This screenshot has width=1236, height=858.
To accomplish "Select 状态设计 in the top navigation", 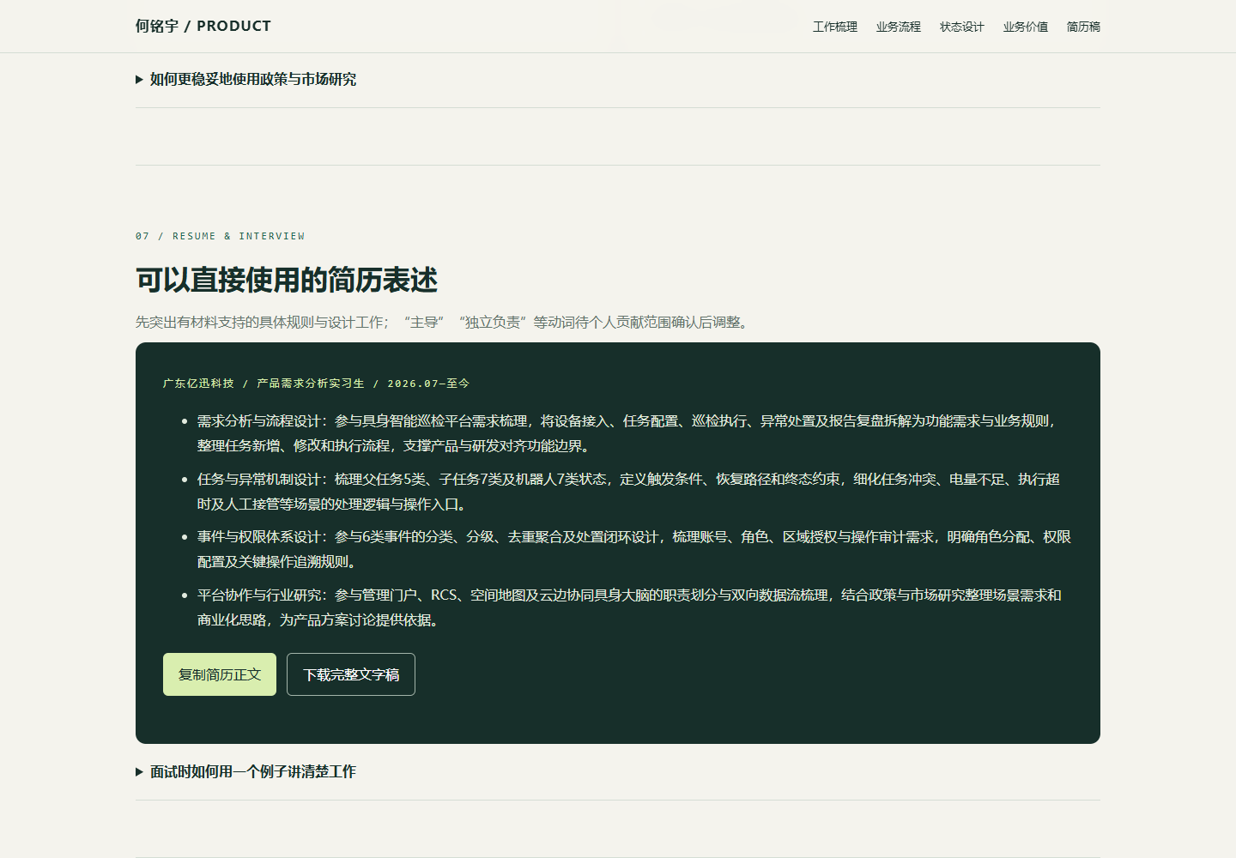I will pyautogui.click(x=961, y=27).
